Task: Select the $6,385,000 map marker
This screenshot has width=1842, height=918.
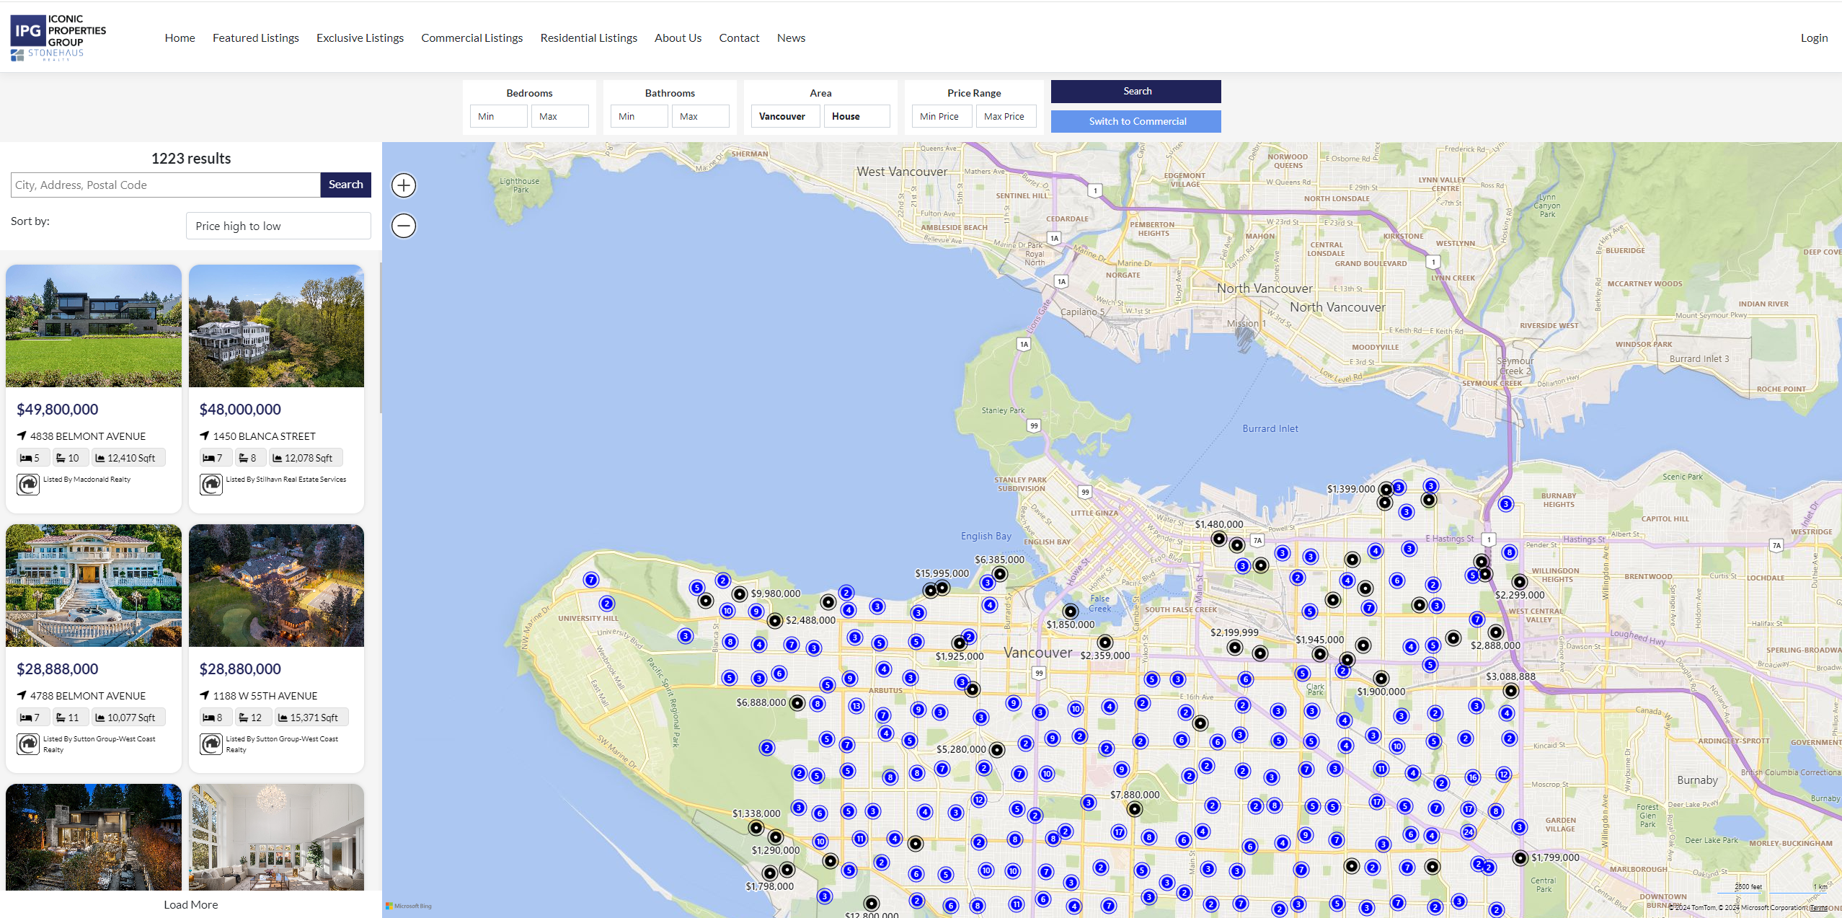Action: click(1000, 574)
